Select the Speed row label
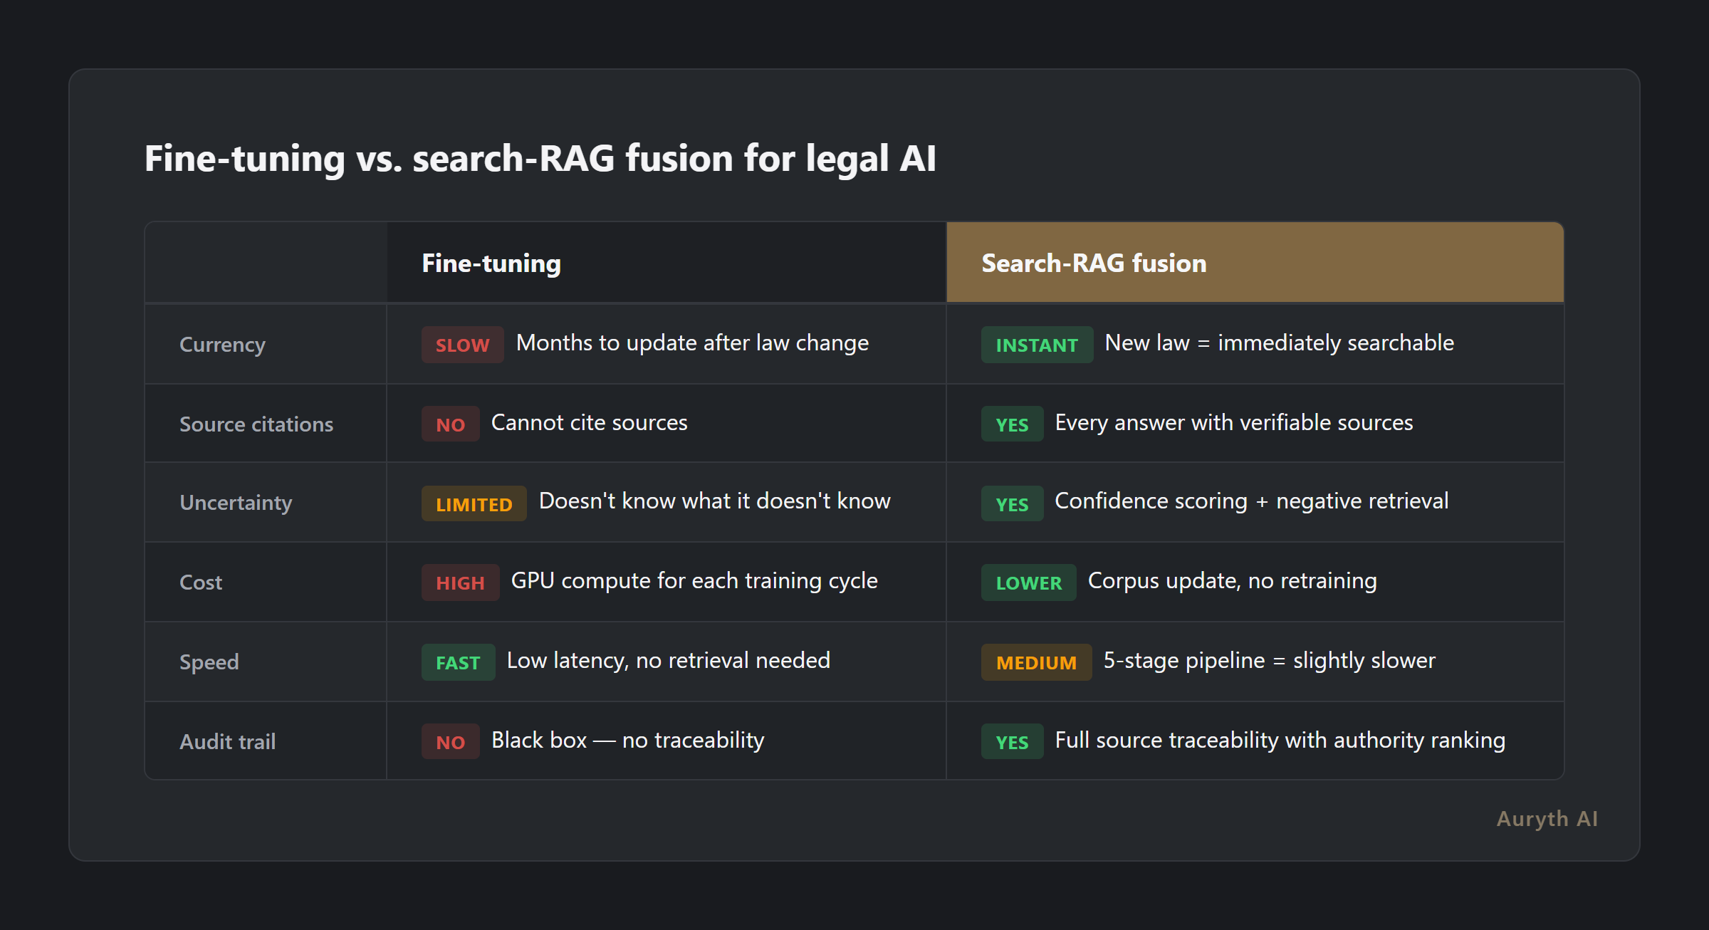This screenshot has width=1709, height=930. (x=209, y=662)
